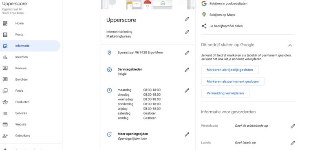This screenshot has width=313, height=150.
Task: Click 'Markeren als tijdelijk gesloten' button
Action: pos(230,70)
